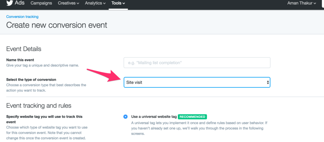
Task: Click the 'Select the type of conversion' label
Action: [x=31, y=80]
